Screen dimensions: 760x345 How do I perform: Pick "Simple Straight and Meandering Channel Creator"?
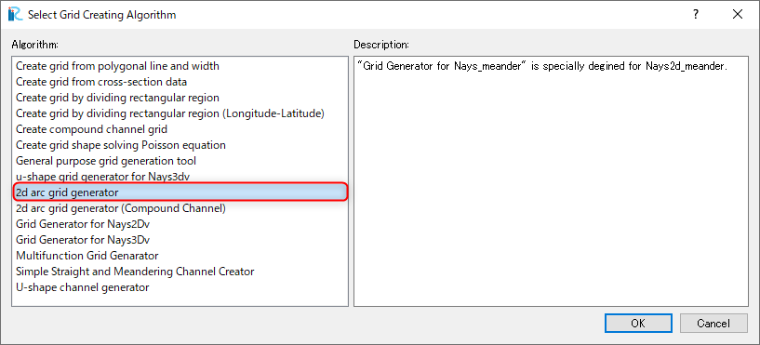135,272
